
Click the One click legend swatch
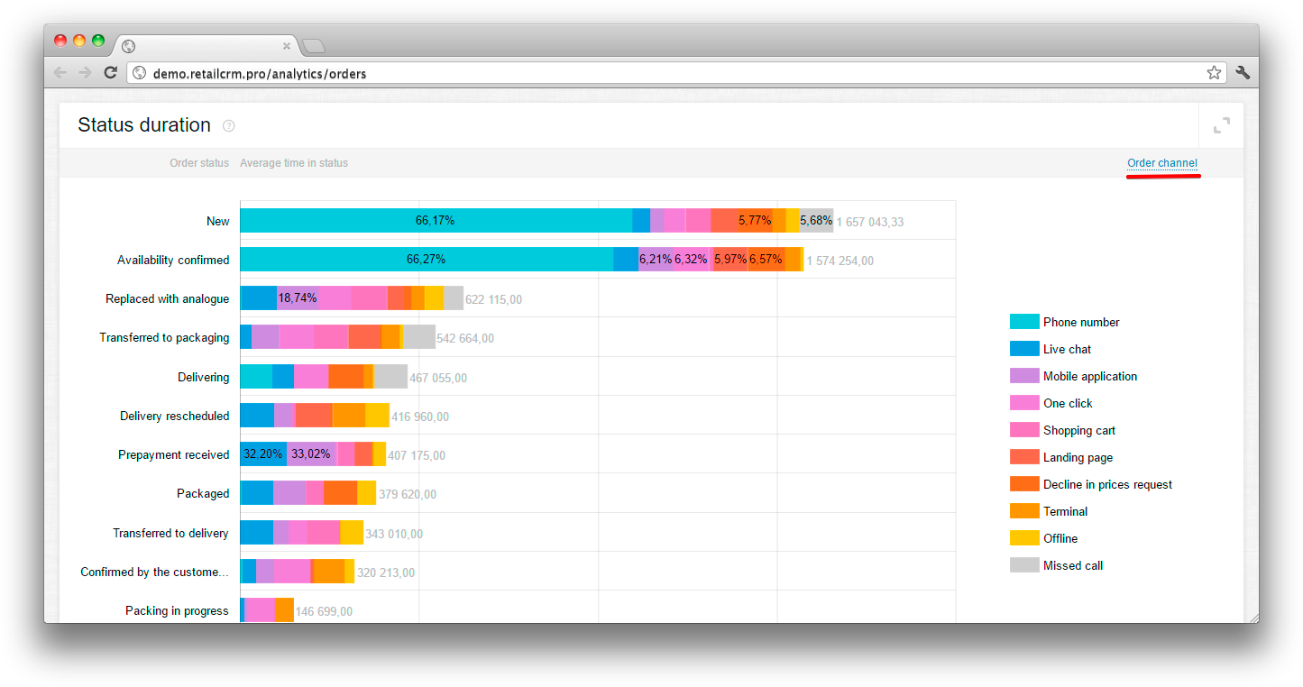tap(1024, 403)
